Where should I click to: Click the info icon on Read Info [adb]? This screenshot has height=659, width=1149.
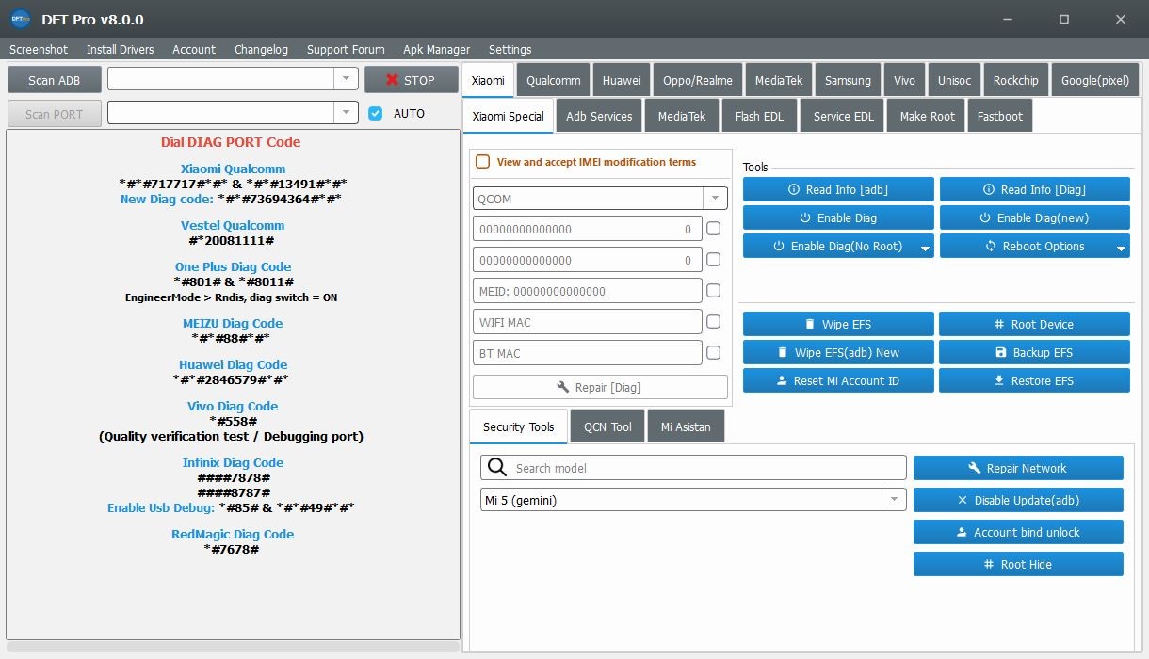point(794,189)
